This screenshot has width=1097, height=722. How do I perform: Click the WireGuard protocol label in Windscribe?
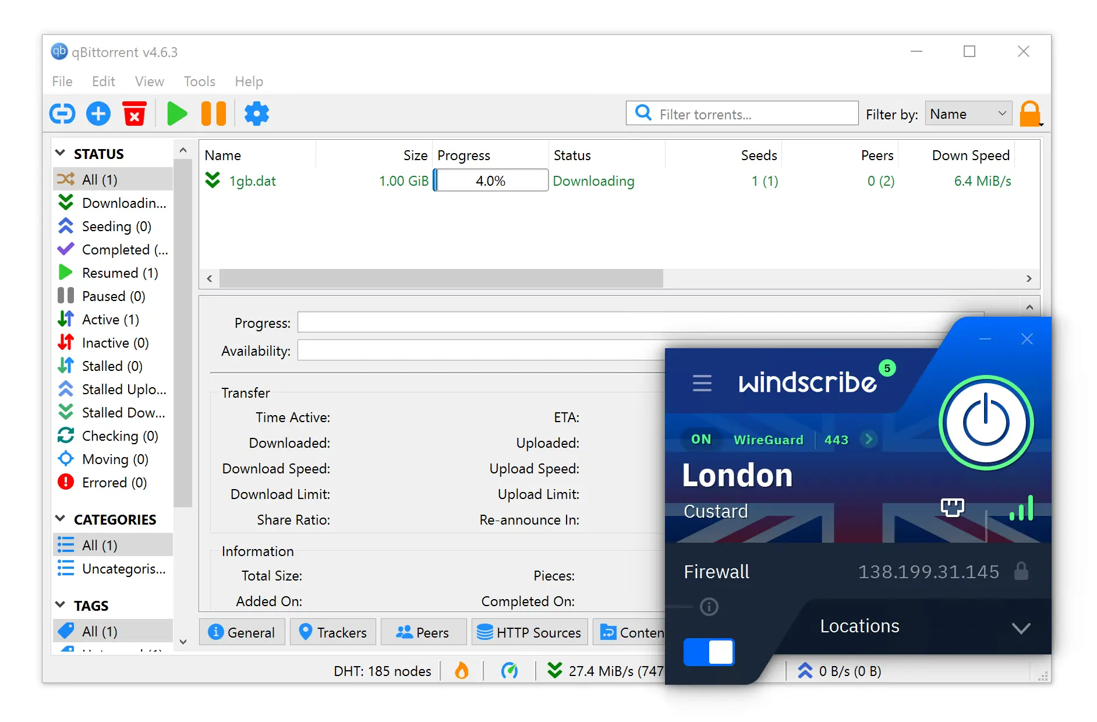[768, 440]
